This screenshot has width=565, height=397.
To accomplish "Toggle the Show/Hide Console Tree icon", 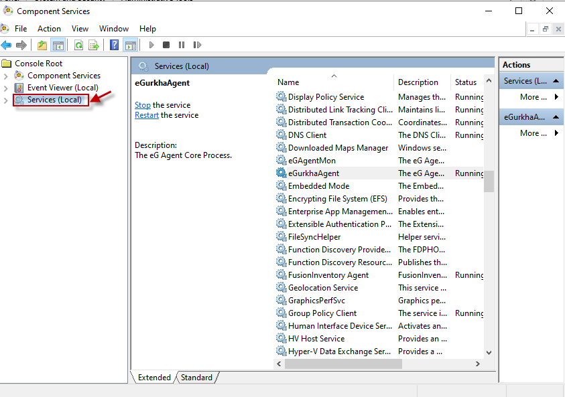I will point(58,45).
